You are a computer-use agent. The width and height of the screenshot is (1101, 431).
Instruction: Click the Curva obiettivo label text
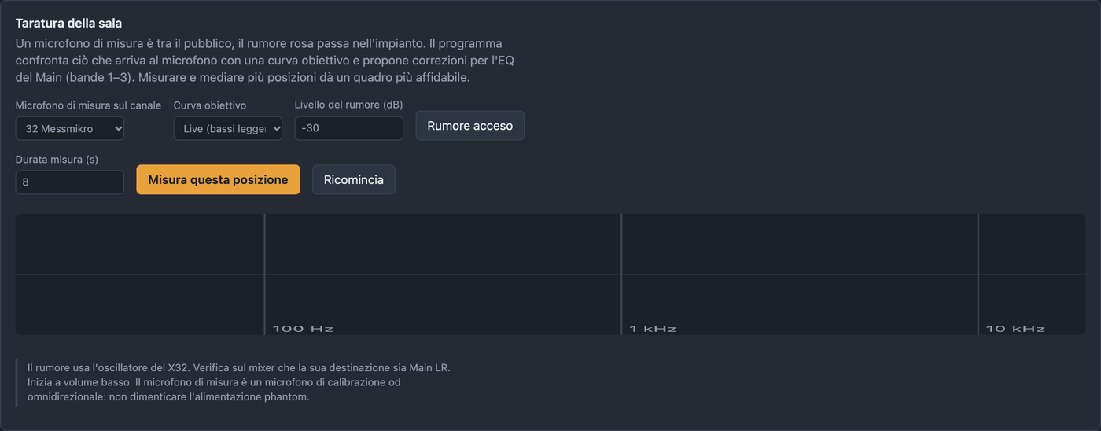(x=210, y=105)
